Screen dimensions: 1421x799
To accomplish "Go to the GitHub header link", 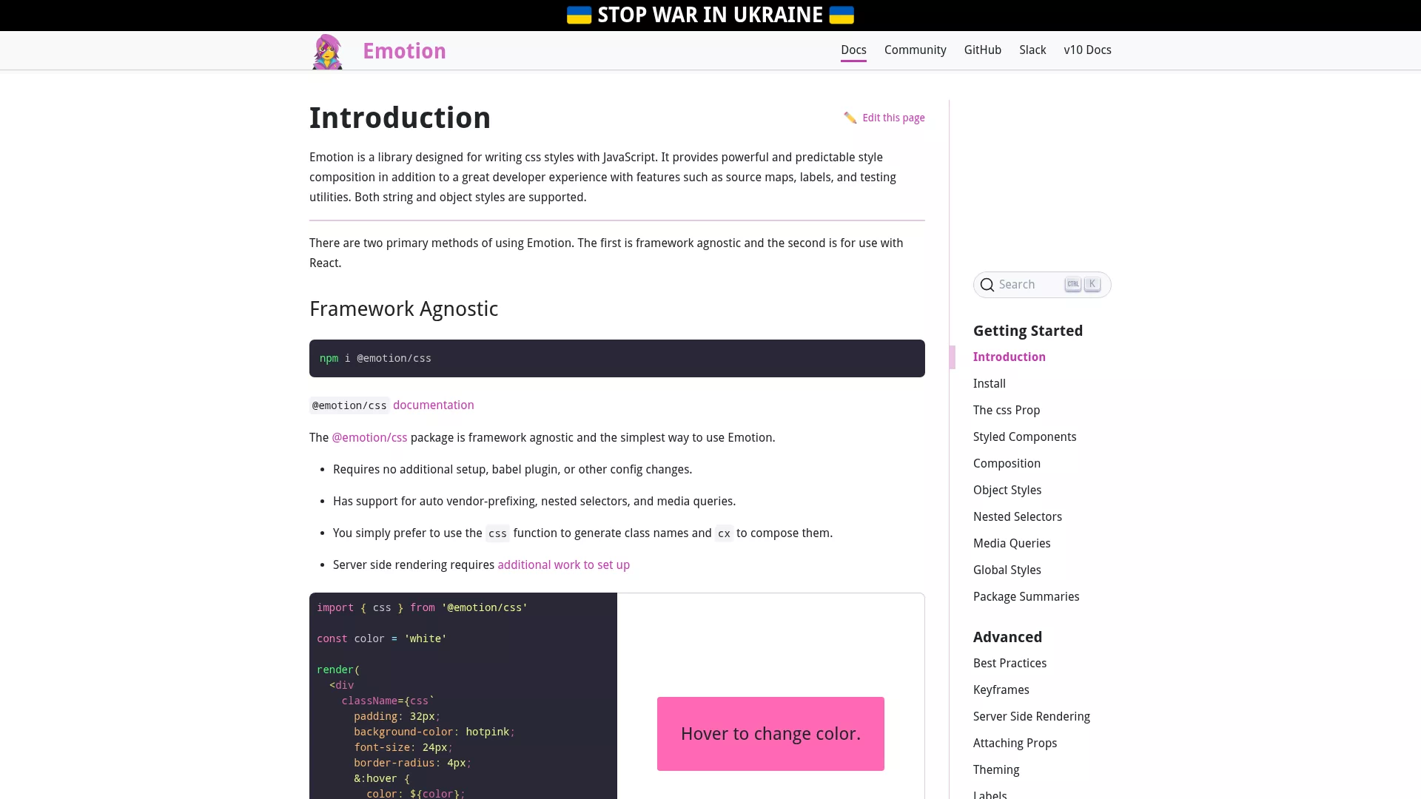I will click(x=983, y=50).
